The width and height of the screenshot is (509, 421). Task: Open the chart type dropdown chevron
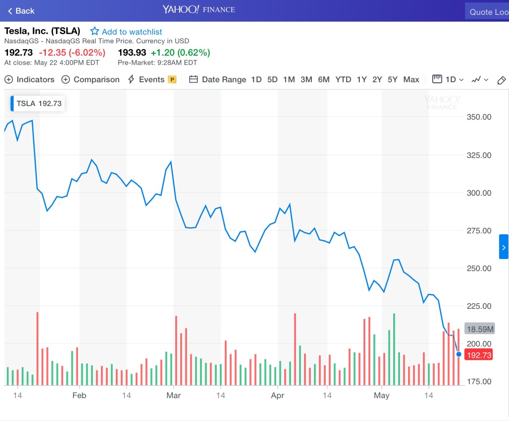[x=486, y=80]
